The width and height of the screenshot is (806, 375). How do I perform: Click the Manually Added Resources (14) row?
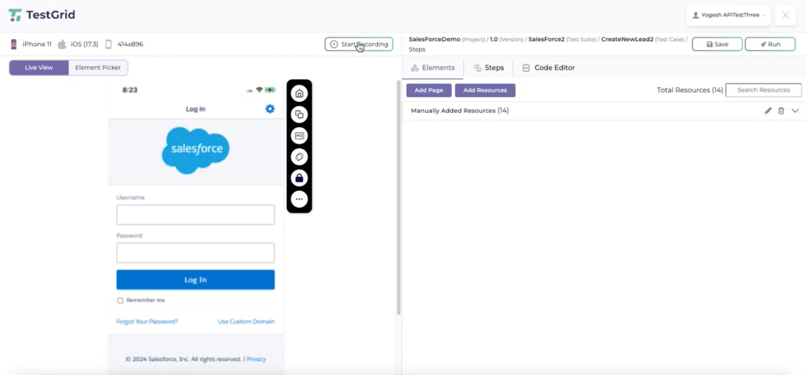tap(603, 111)
